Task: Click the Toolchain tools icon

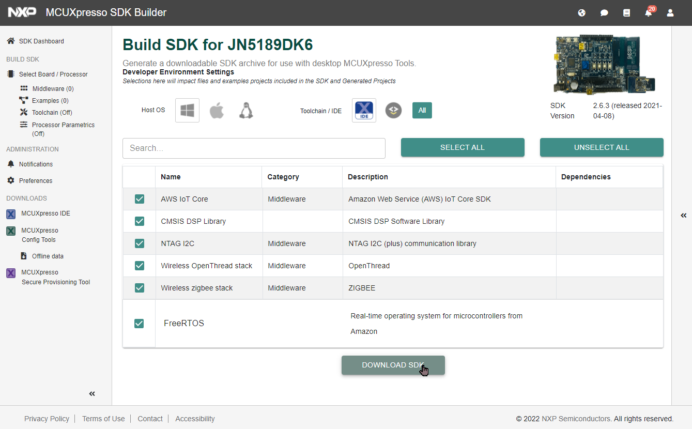Action: pyautogui.click(x=23, y=112)
